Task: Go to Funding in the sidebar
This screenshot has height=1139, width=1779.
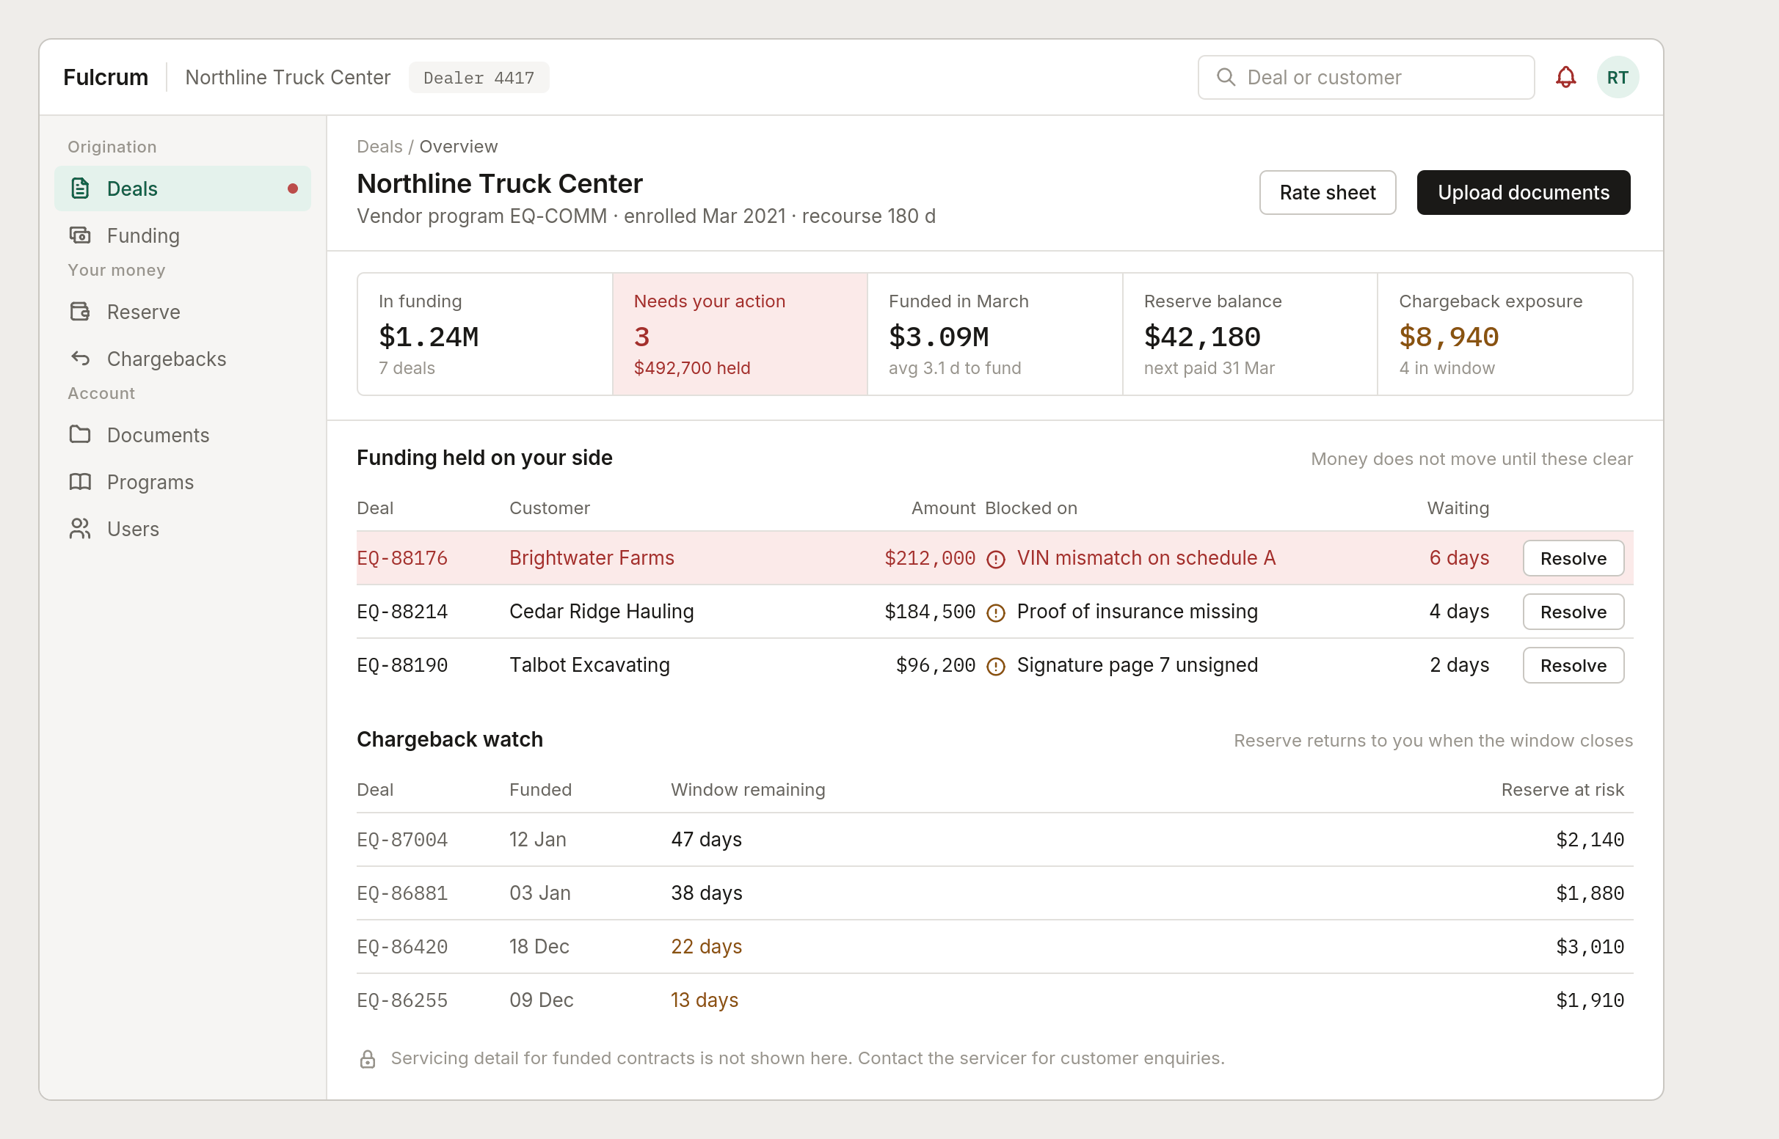Action: (183, 235)
